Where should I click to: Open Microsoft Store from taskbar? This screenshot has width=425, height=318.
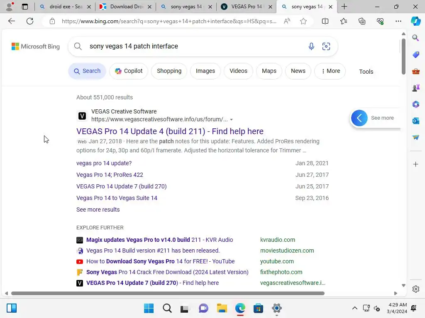(x=258, y=308)
